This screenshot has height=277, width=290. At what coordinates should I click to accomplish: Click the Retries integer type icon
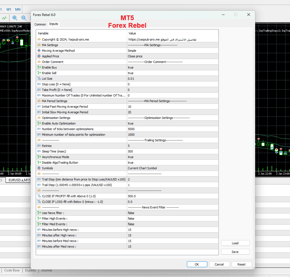(39, 146)
